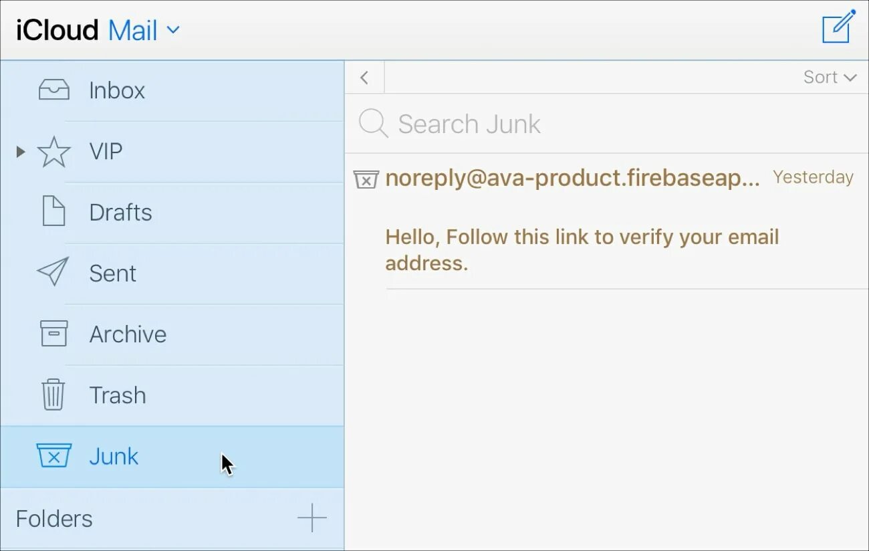Add a new folder with plus icon
The image size is (869, 551).
click(x=312, y=518)
